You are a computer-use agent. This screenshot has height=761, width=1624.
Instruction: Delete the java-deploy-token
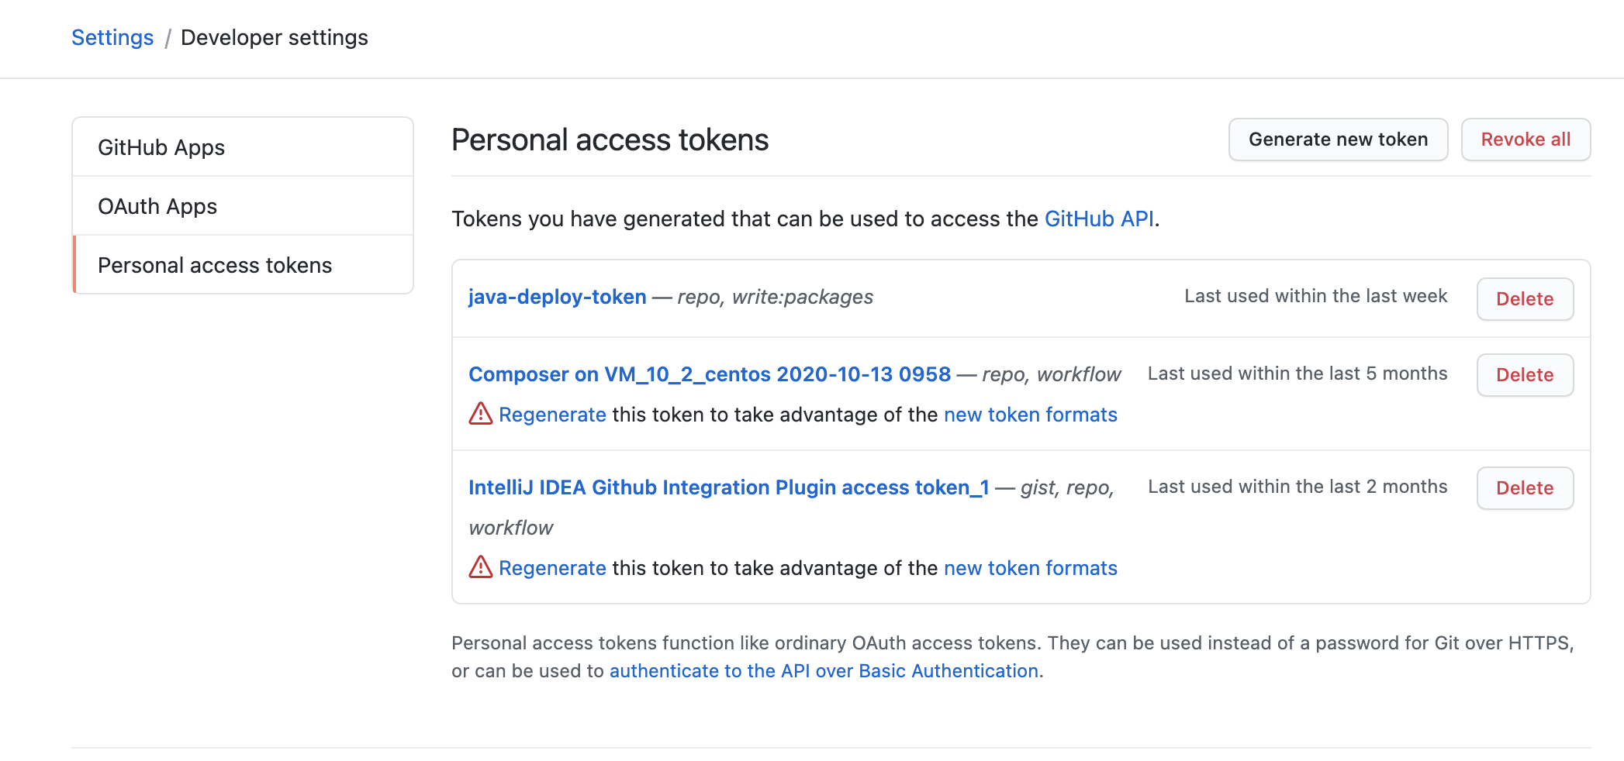click(x=1524, y=299)
